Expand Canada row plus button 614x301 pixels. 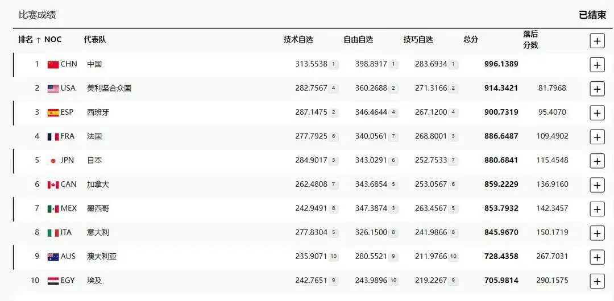point(597,185)
